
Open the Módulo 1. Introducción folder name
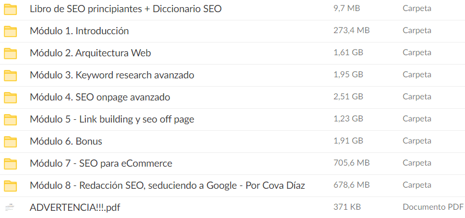click(79, 31)
